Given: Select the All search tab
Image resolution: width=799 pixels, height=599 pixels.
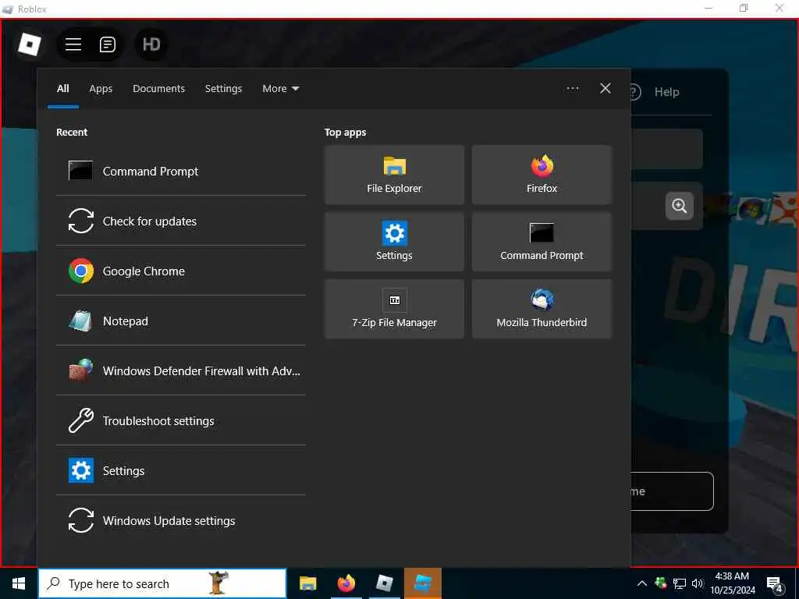Looking at the screenshot, I should click(x=63, y=89).
